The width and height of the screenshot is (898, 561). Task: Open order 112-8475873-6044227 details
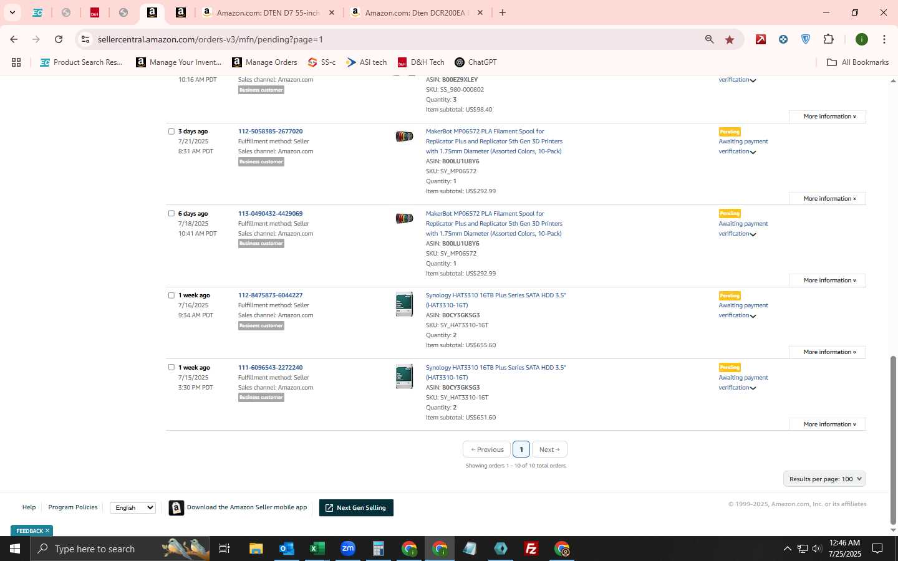270,295
